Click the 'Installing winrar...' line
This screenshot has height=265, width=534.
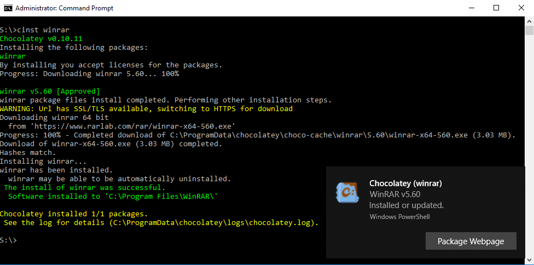[x=43, y=161]
